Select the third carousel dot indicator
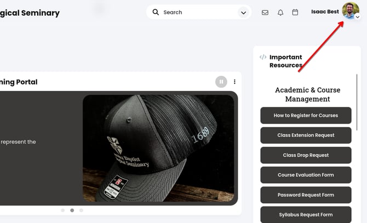 [82, 210]
